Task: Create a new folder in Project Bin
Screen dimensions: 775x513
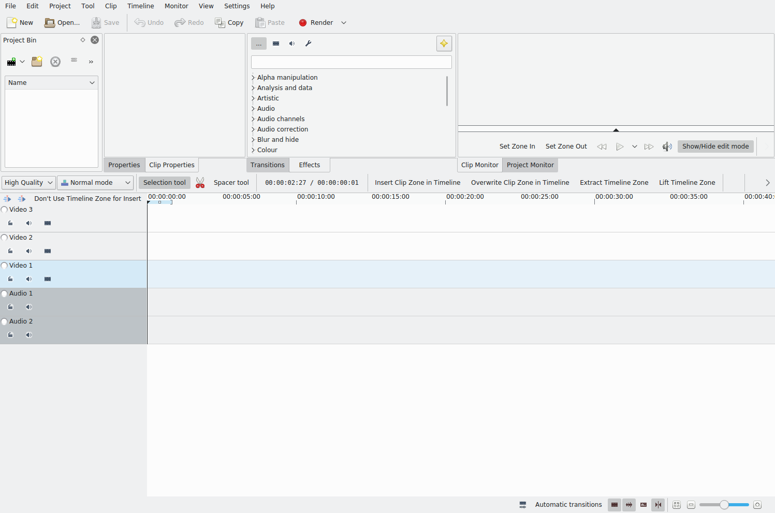Action: pyautogui.click(x=37, y=62)
